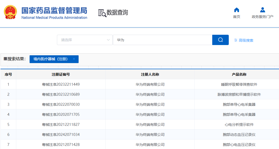
Task: Click the blue magnifier search button
Action: point(221,40)
